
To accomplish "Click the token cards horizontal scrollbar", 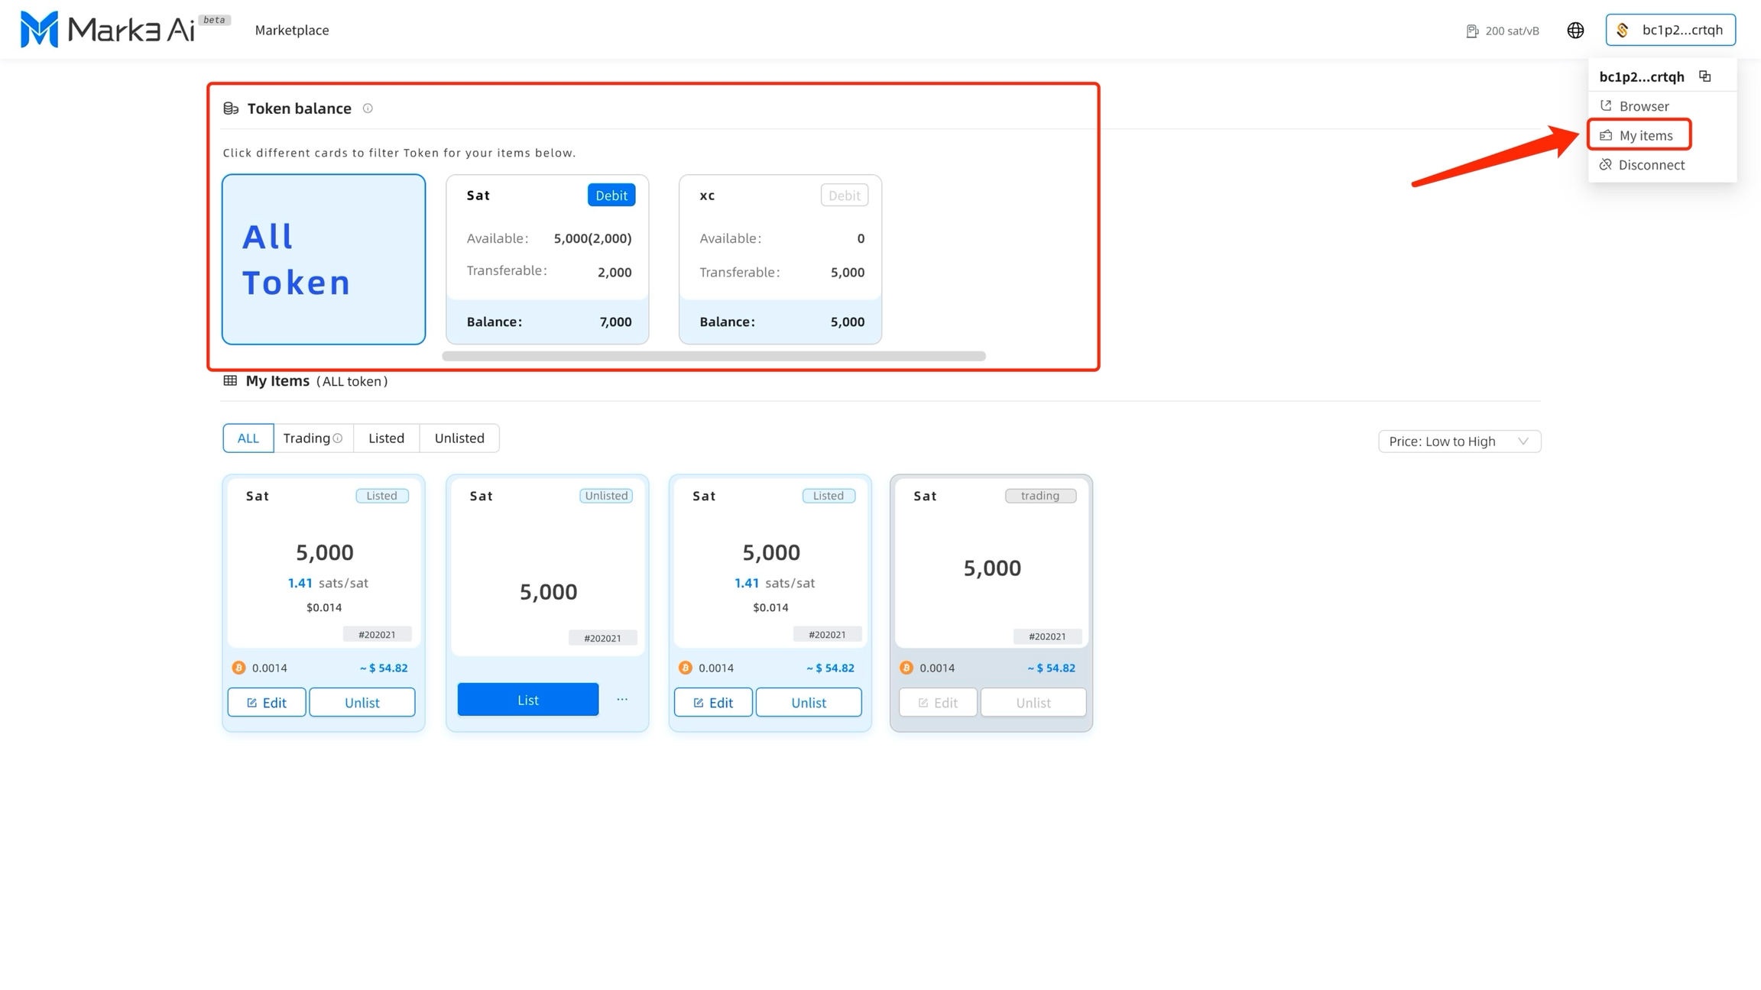I will [x=714, y=356].
